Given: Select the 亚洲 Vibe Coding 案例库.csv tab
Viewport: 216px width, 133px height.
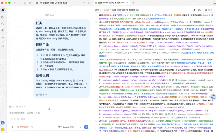Looking at the screenshot, I should 112,3.
